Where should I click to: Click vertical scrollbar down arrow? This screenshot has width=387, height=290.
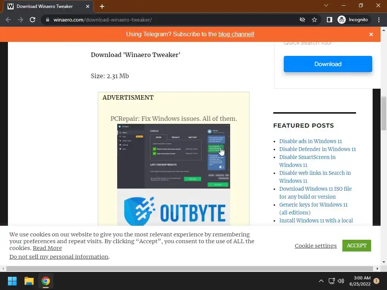coord(384,262)
